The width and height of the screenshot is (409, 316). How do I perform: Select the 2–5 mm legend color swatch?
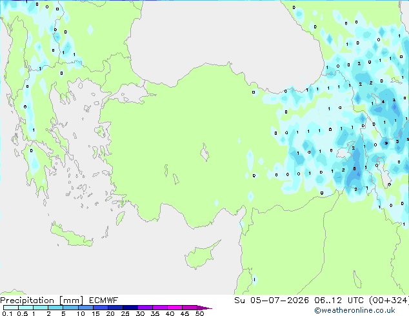pos(55,308)
